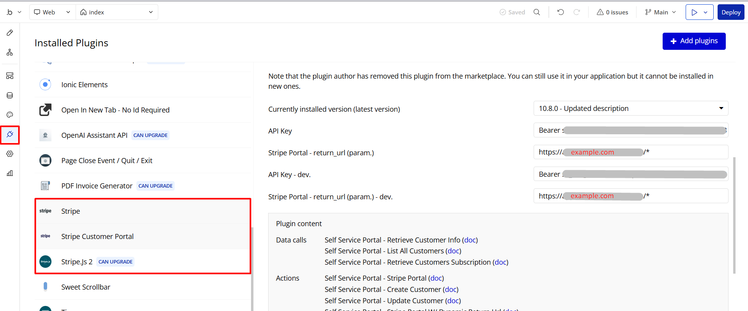748x311 pixels.
Task: Open the Data tab database icon
Action: (x=10, y=95)
